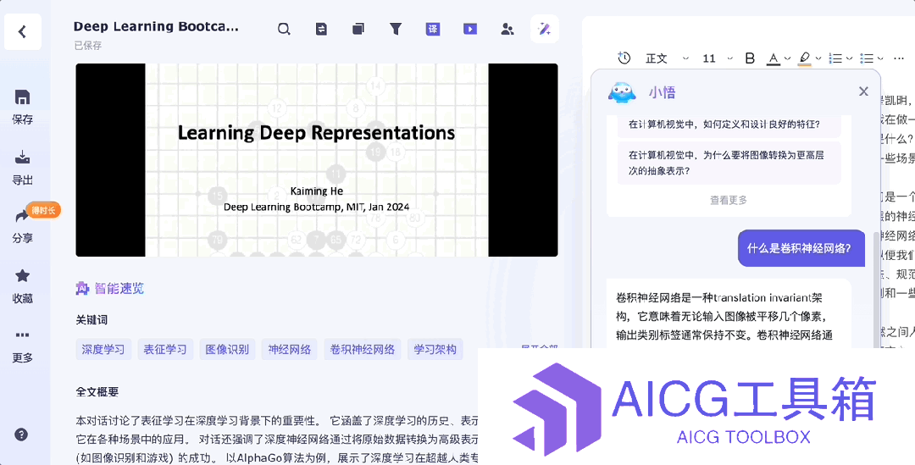Open the 导出 export option
The width and height of the screenshot is (915, 465).
(x=22, y=168)
